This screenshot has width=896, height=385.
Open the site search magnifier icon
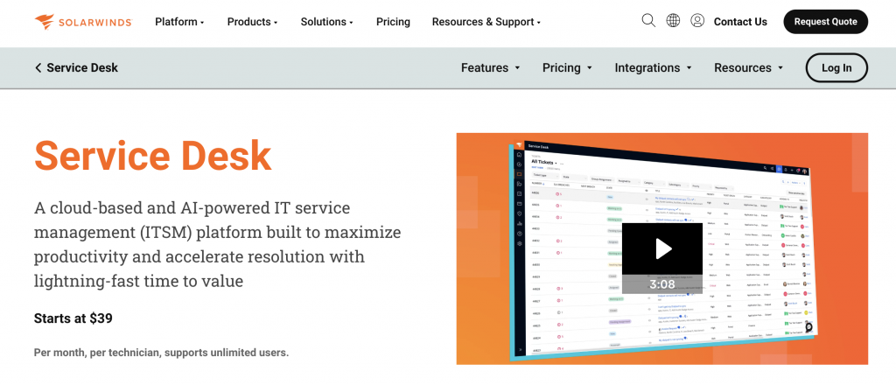coord(648,21)
